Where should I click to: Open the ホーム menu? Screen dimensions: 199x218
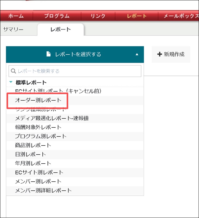click(x=16, y=16)
